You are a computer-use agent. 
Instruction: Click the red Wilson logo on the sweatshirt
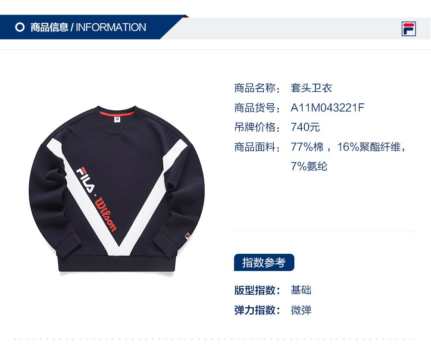click(106, 215)
